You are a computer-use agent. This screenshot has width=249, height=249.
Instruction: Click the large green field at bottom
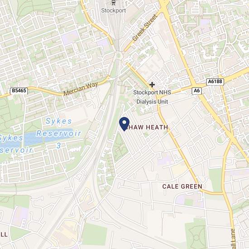(x=95, y=234)
